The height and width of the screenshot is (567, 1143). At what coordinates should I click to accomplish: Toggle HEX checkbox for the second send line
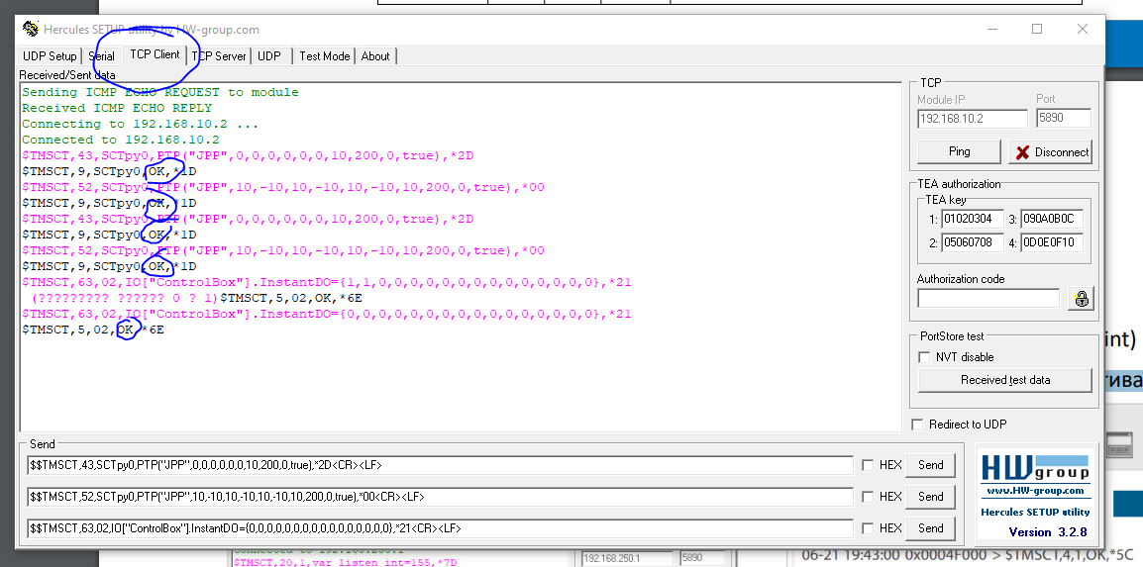[869, 497]
